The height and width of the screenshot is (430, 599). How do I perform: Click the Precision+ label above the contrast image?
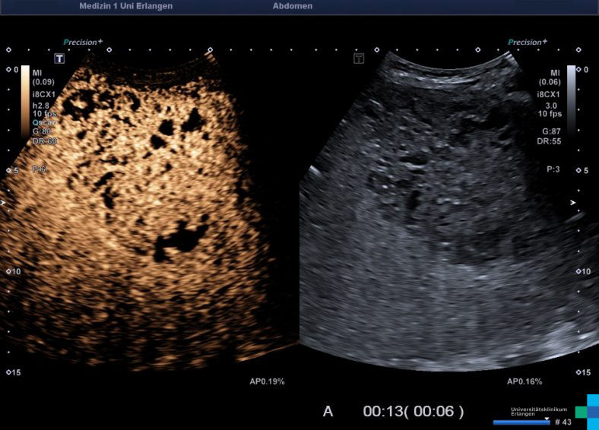point(83,43)
